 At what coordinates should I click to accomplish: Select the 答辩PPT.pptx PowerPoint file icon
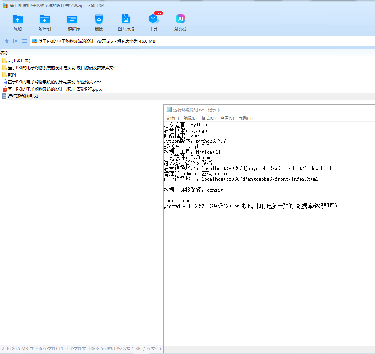click(x=4, y=89)
